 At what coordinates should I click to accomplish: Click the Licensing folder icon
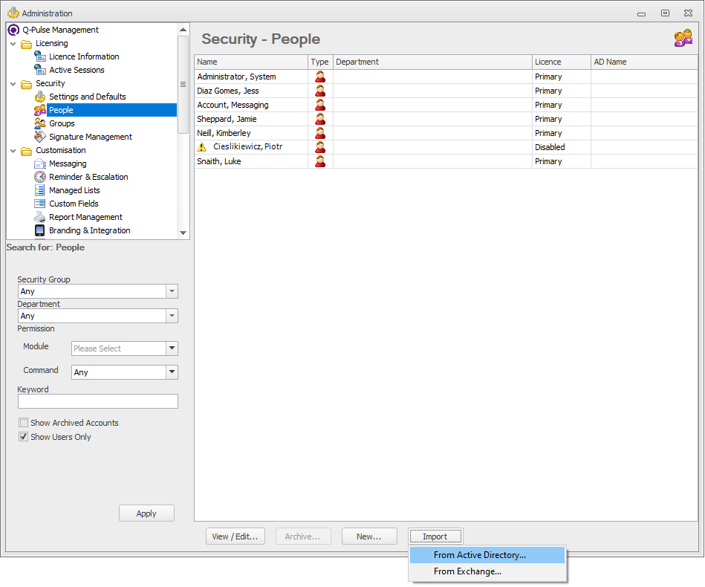[27, 44]
